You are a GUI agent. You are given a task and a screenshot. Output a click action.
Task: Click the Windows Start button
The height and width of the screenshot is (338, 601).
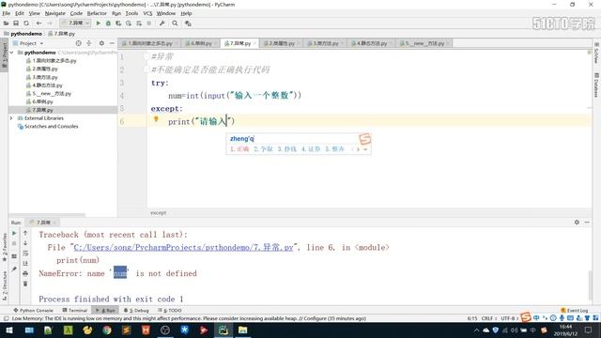click(x=9, y=330)
